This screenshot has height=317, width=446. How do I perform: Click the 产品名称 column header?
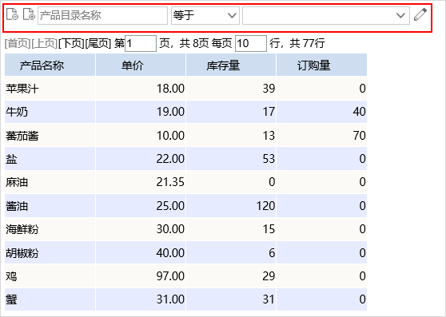click(50, 65)
